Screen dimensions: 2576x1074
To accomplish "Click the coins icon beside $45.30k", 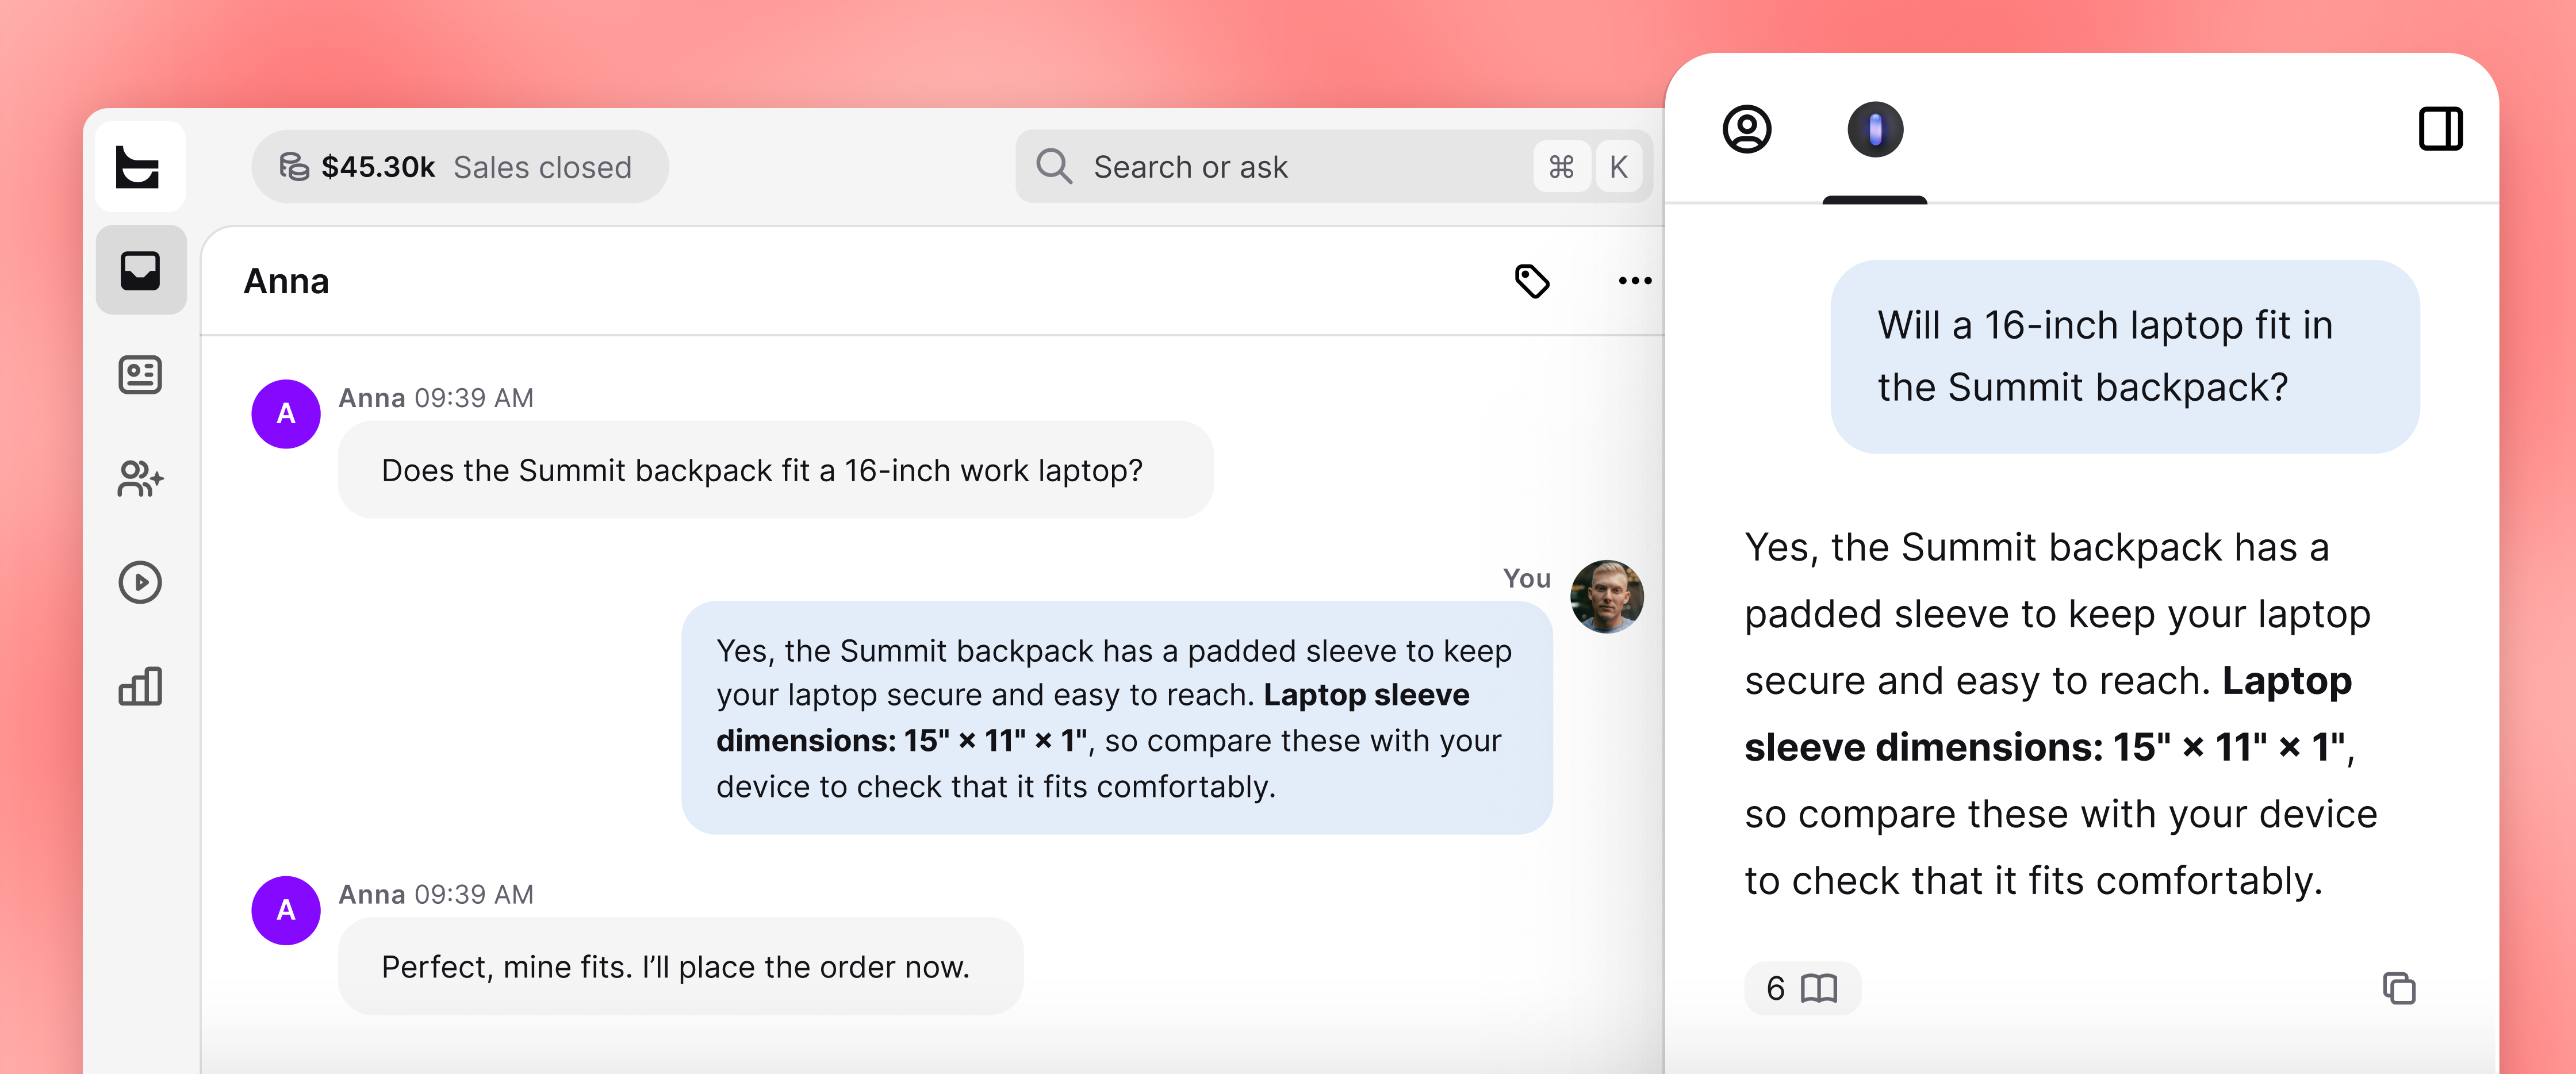I will pos(294,166).
